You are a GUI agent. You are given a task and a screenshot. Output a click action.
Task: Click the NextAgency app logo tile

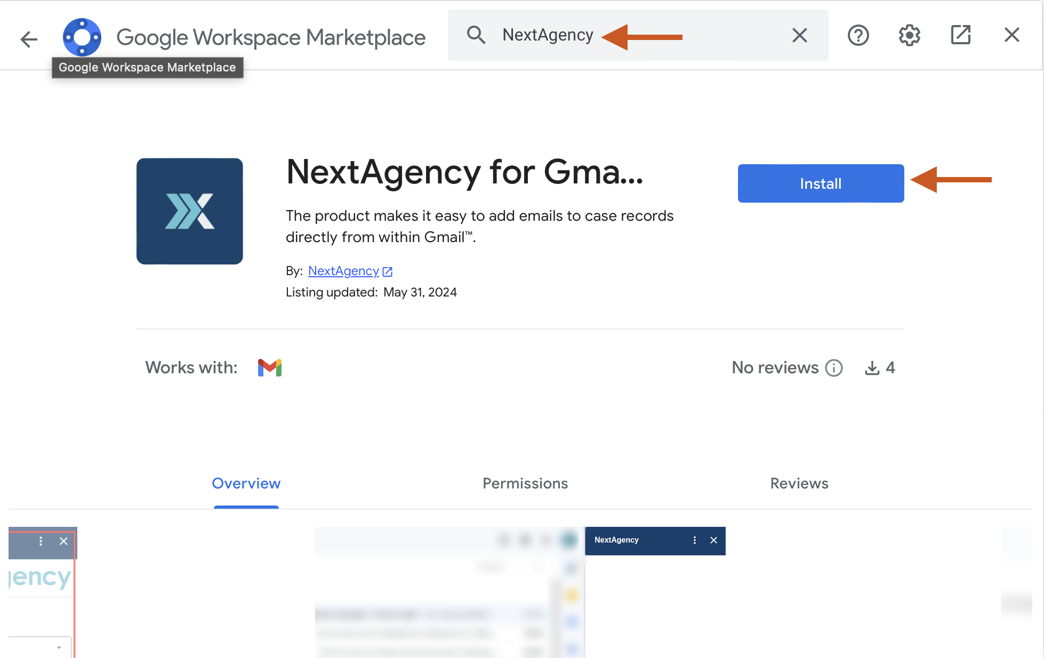[190, 211]
